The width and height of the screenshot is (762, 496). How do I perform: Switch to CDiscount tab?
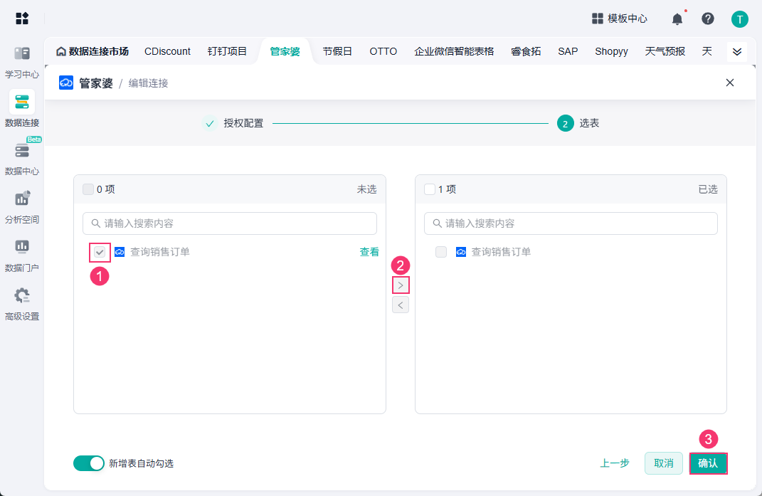click(x=167, y=51)
